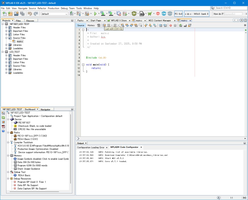This screenshot has width=248, height=200.
Task: Click the green Run Project arrow
Action: coord(95,14)
